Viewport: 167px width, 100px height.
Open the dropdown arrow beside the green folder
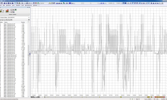[3, 11]
